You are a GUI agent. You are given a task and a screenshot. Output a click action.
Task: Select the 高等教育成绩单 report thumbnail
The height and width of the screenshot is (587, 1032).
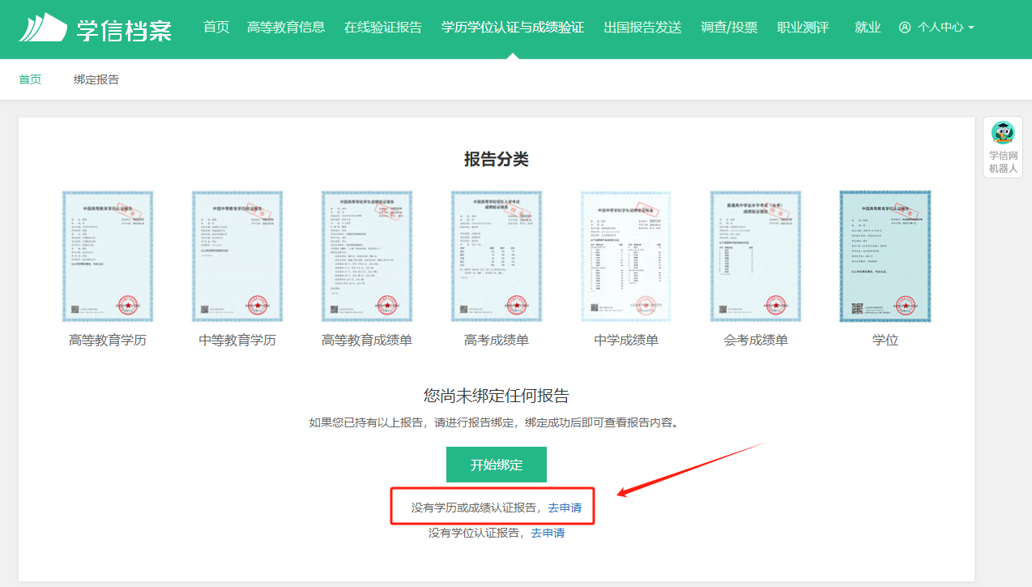[x=367, y=256]
